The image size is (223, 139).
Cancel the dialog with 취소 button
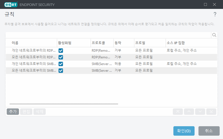click(x=209, y=131)
